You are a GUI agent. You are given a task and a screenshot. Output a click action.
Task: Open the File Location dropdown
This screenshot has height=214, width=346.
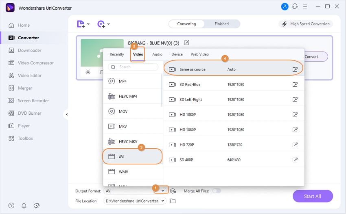coord(162,201)
